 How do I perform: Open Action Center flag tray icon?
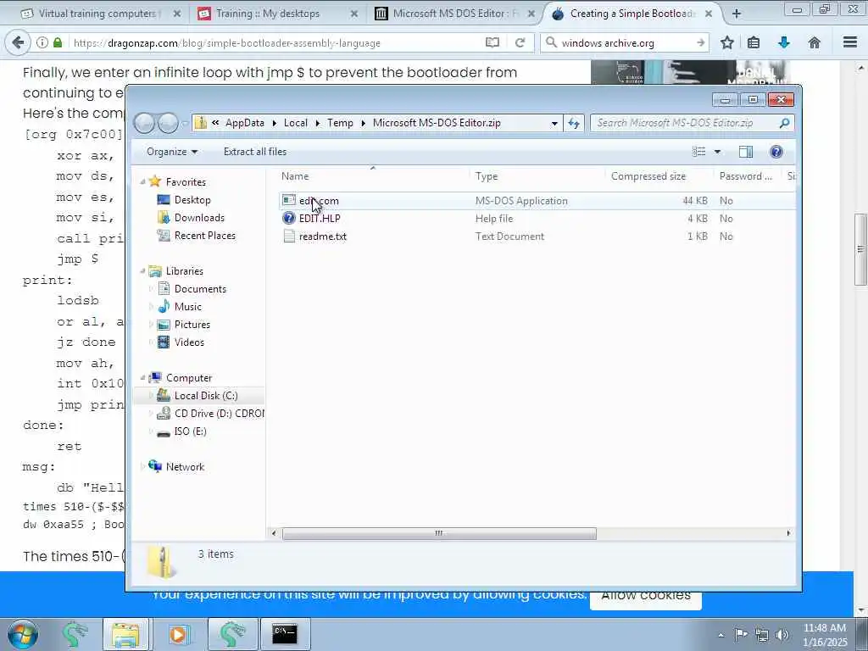click(741, 634)
